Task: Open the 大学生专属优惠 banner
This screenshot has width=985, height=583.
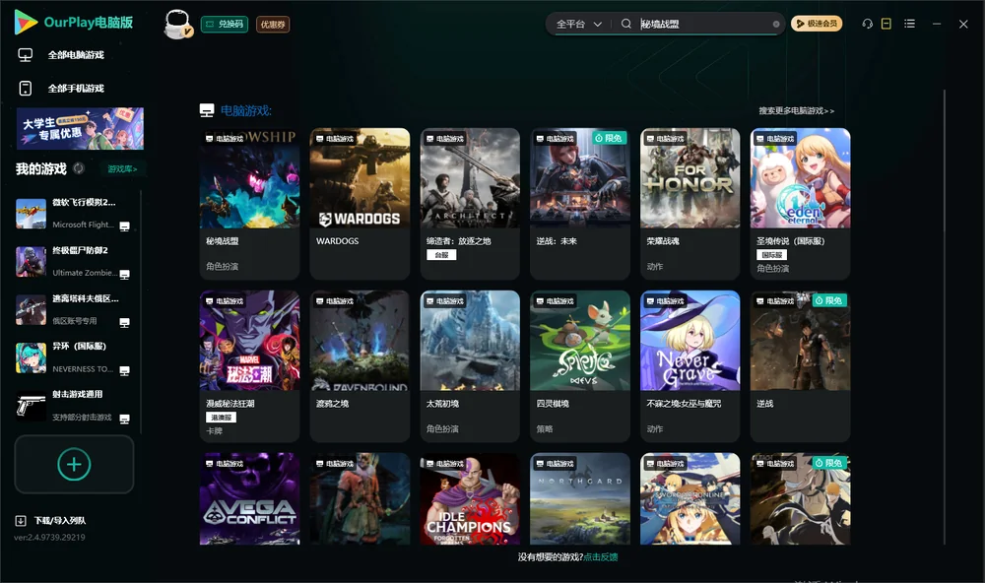Action: 80,129
